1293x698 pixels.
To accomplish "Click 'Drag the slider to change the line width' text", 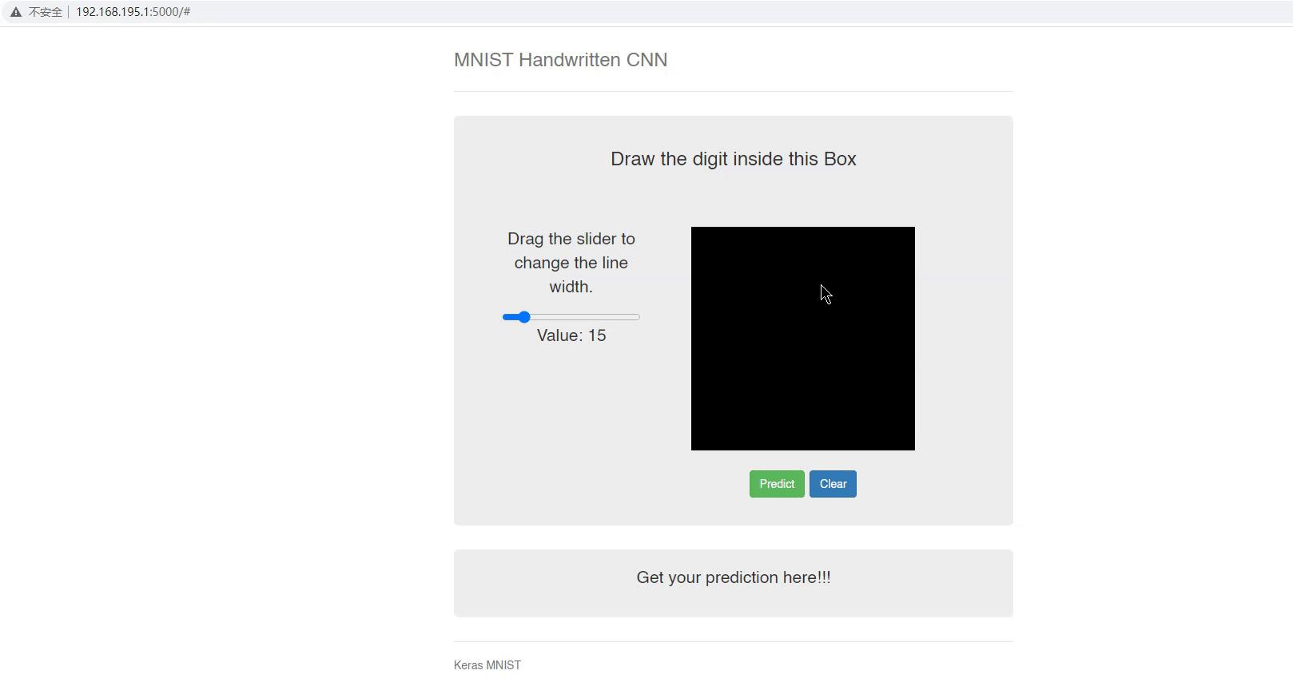I will (x=571, y=263).
